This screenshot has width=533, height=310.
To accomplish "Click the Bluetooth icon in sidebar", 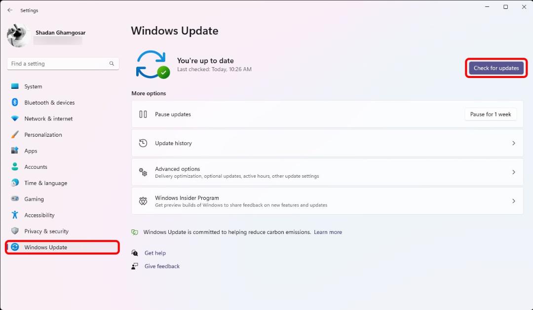I will (x=15, y=102).
